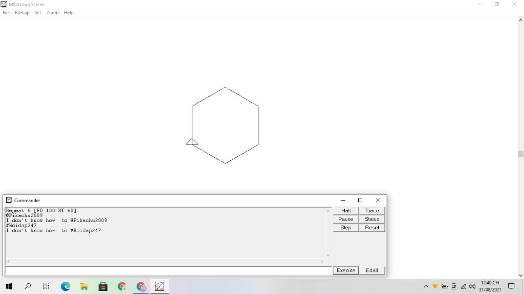The image size is (524, 294).
Task: Open volume control in tray
Action: pyautogui.click(x=472, y=286)
